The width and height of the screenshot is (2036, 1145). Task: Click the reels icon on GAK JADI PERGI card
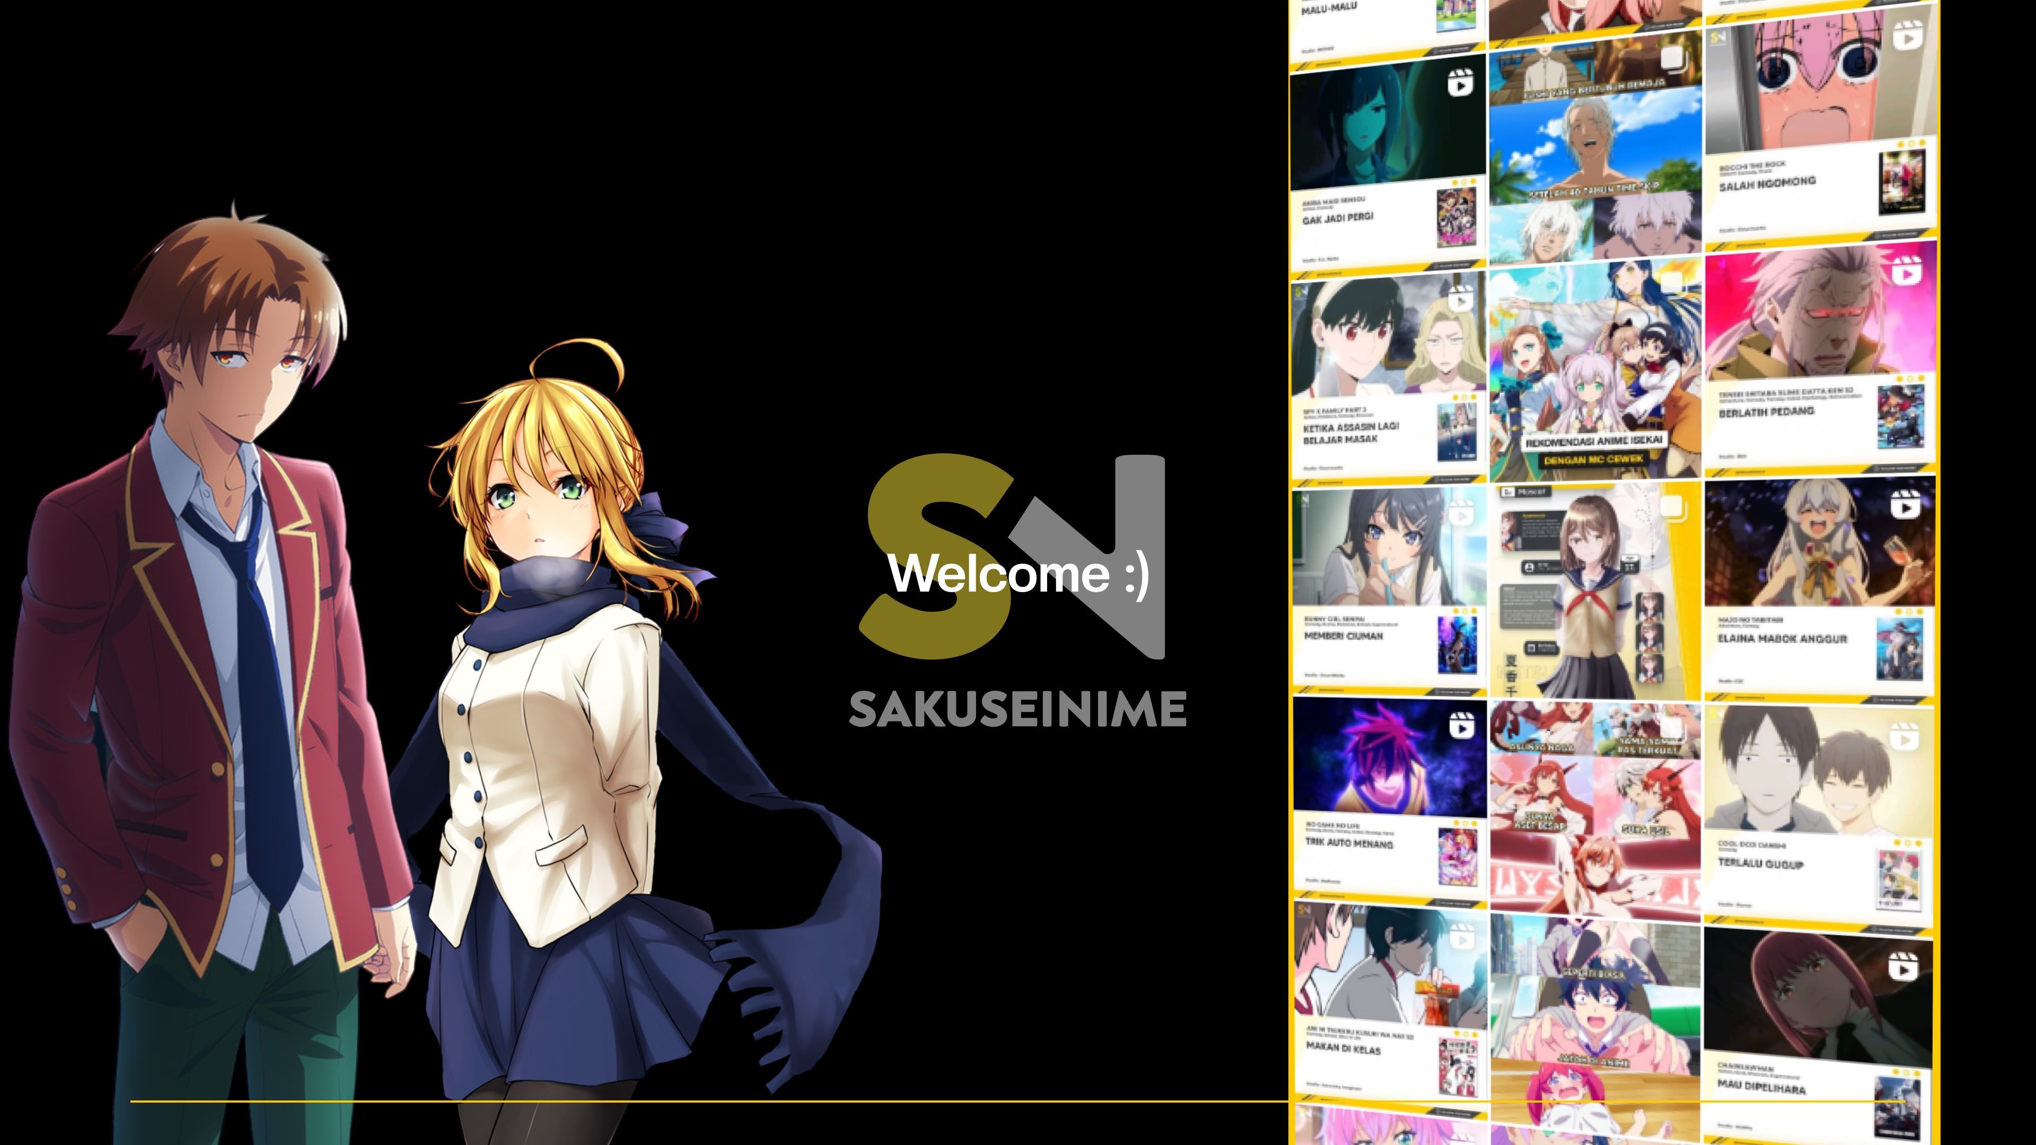(x=1461, y=83)
